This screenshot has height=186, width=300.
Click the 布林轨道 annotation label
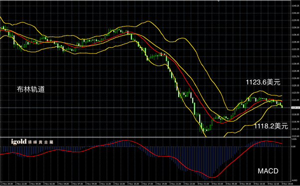(x=31, y=89)
